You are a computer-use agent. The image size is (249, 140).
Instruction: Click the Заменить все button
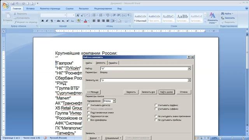tap(148, 92)
